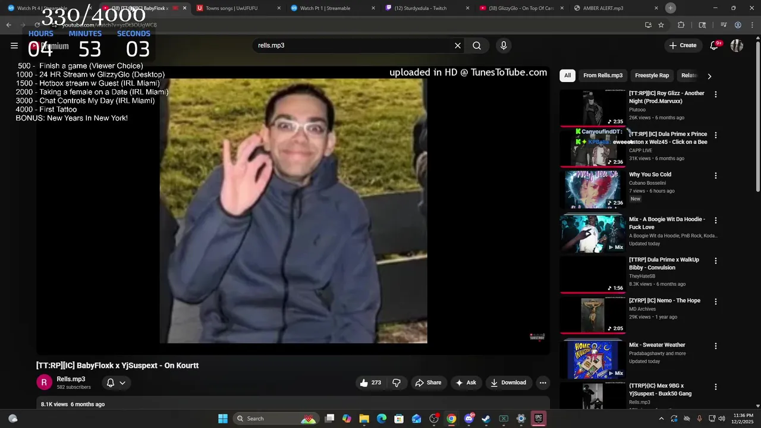Open the YouTube guide hamburger menu

14,46
